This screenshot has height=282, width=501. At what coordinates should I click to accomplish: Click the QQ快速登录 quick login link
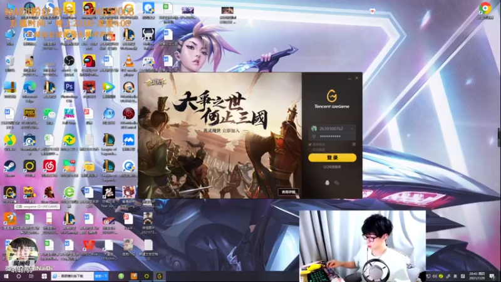coord(332,167)
